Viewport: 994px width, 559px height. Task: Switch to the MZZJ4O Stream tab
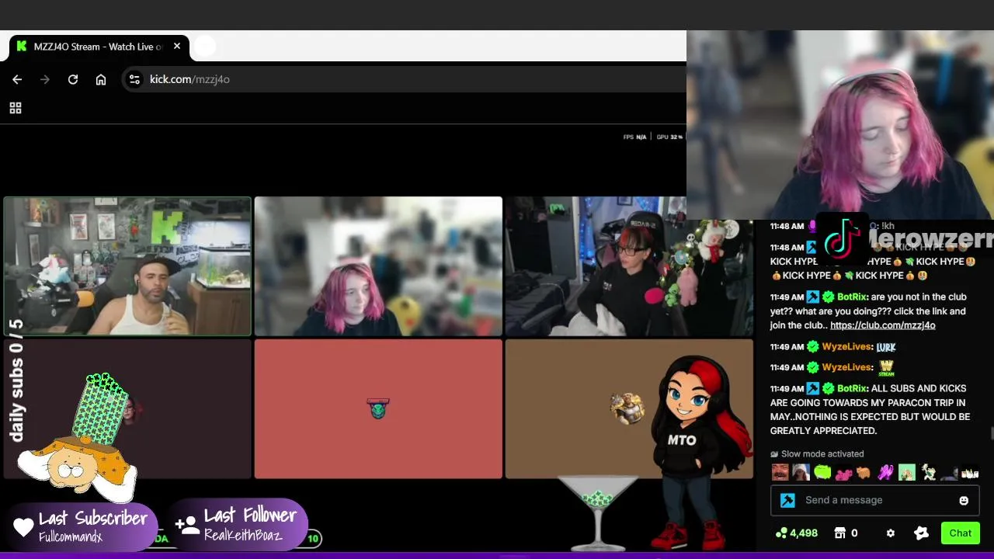coord(98,47)
